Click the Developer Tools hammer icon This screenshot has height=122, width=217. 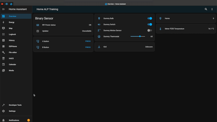[4, 105]
